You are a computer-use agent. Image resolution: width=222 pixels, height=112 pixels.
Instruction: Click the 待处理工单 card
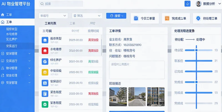click(x=207, y=18)
